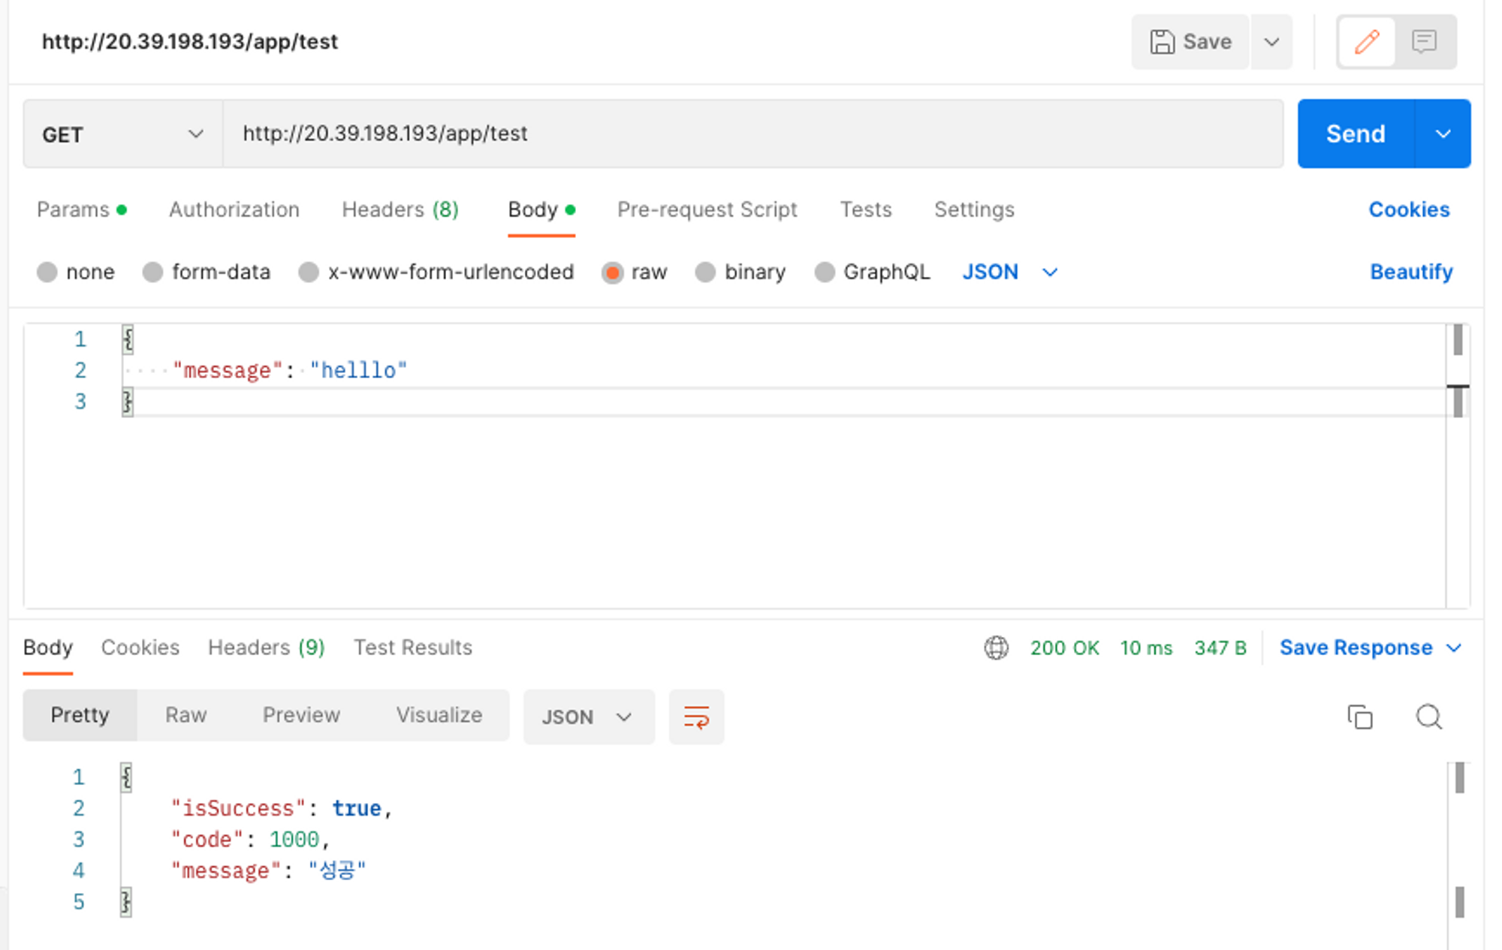This screenshot has width=1502, height=950.
Task: Copy response with the copy icon
Action: tap(1359, 717)
